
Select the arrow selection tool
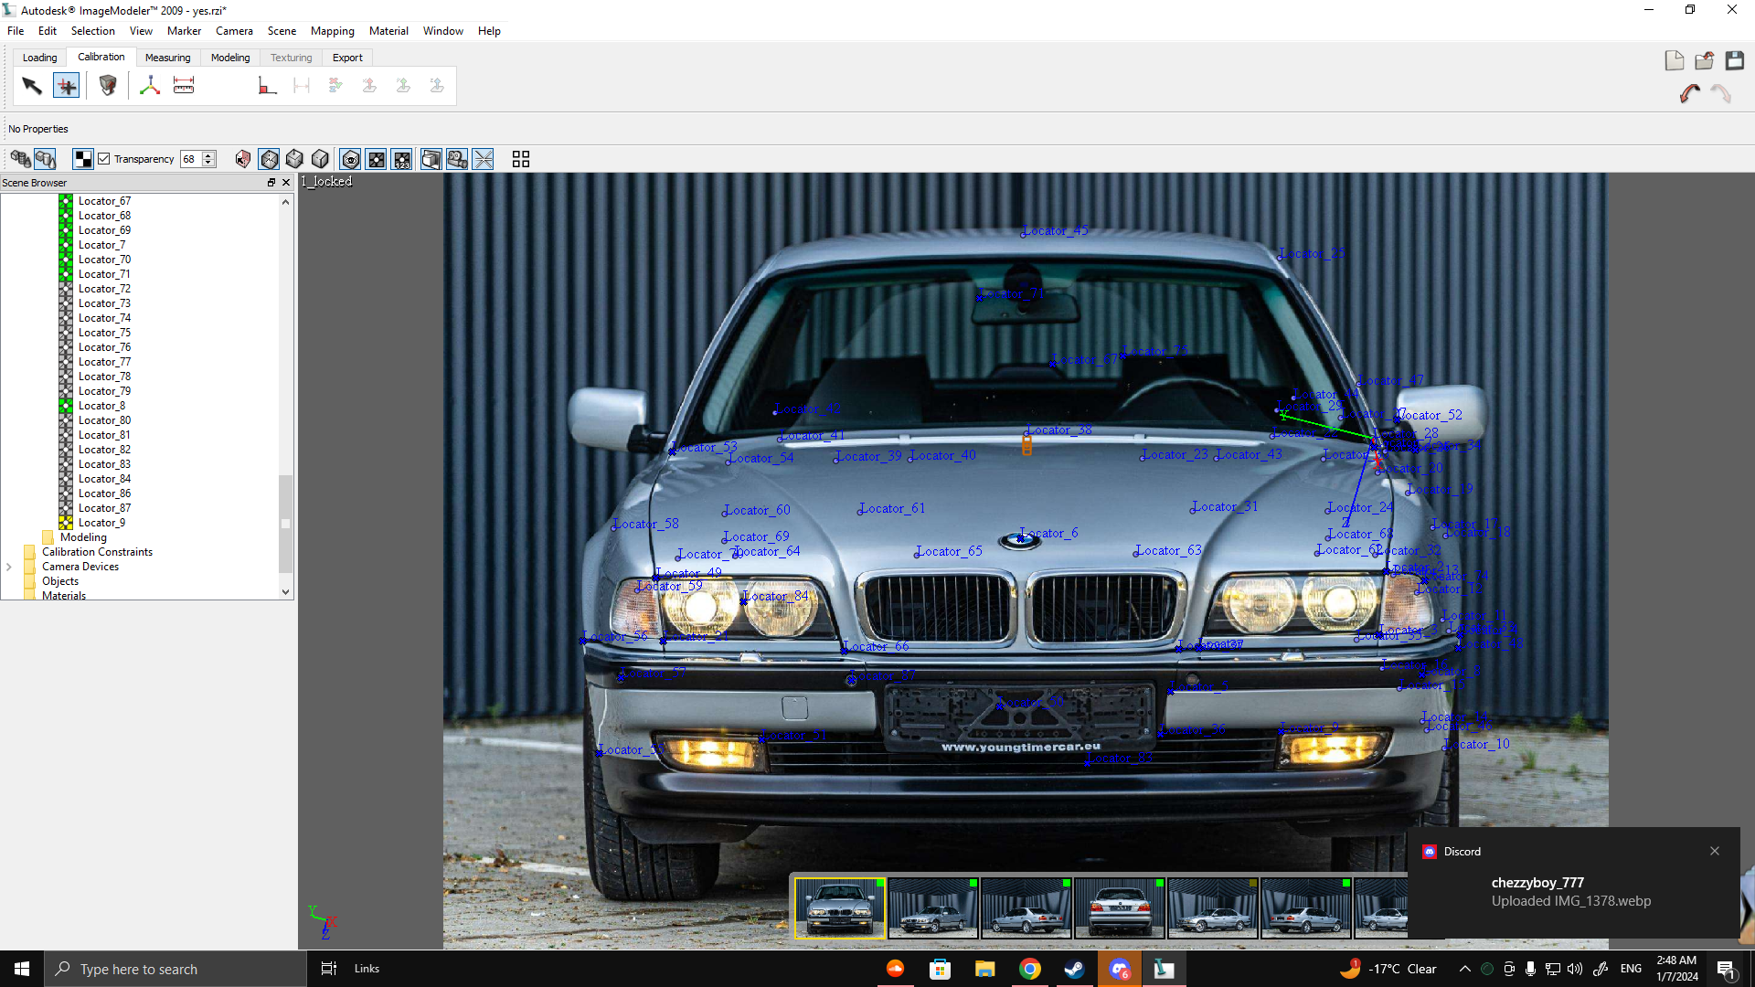coord(32,86)
